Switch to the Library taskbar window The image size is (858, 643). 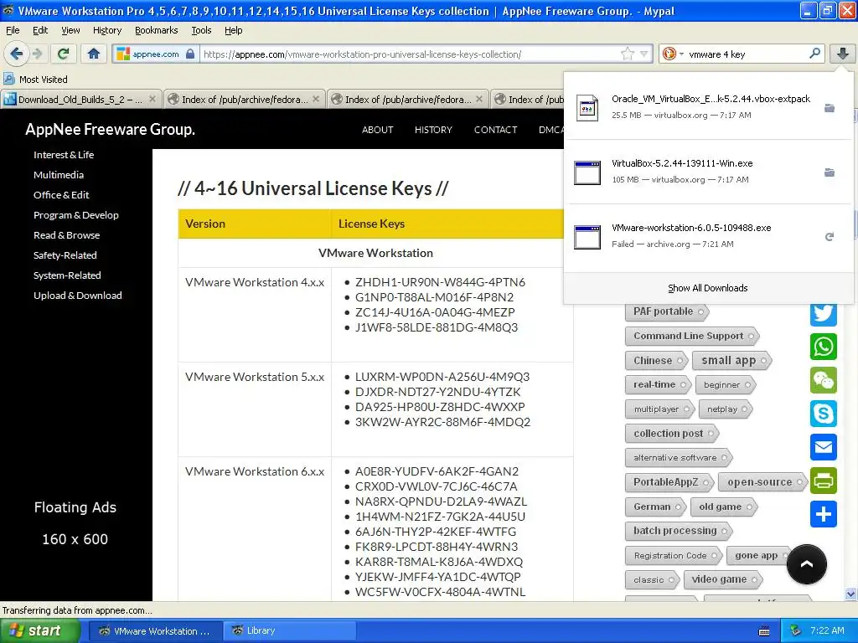click(290, 631)
